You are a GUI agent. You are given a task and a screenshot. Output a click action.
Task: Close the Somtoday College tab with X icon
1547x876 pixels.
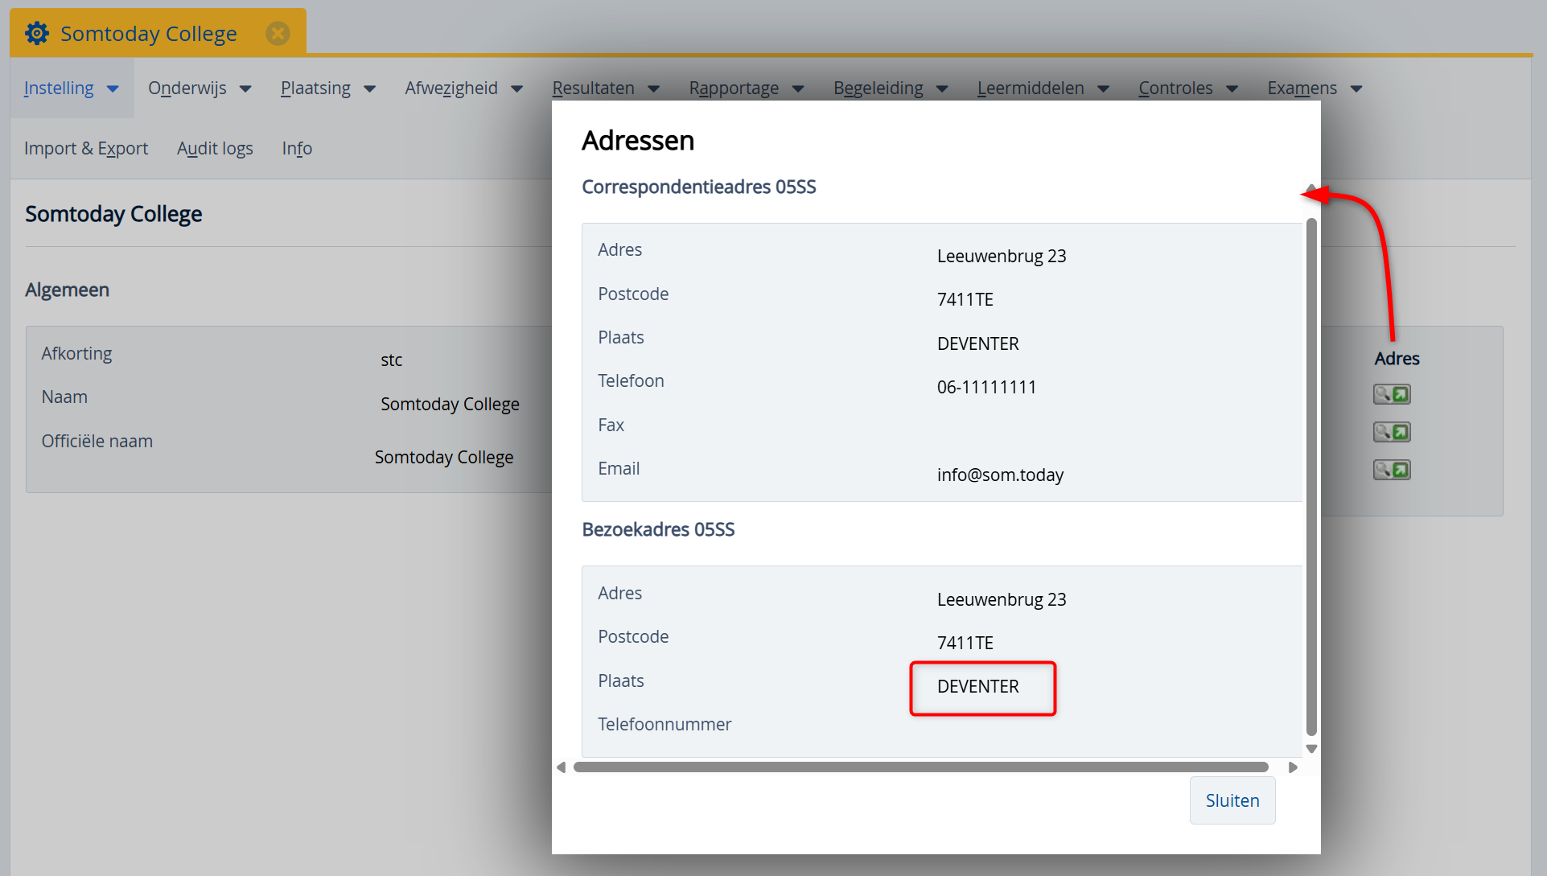coord(278,34)
